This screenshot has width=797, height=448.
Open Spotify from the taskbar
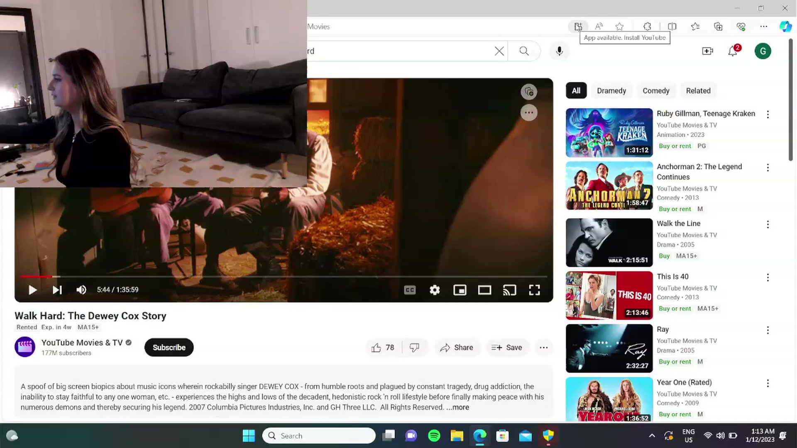coord(434,436)
